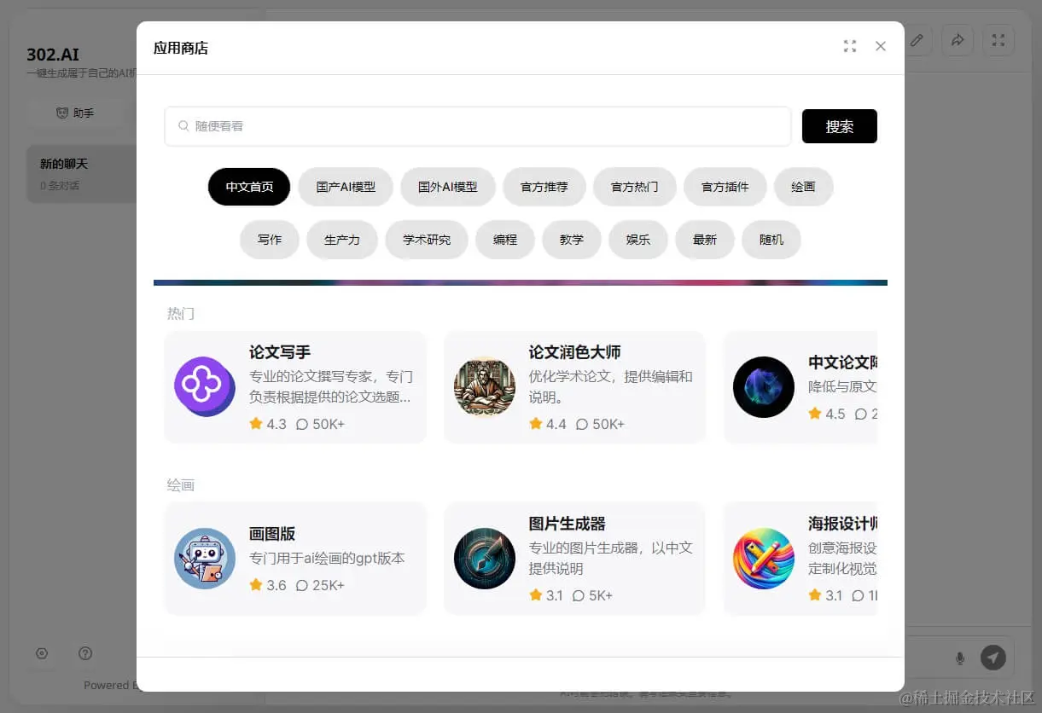1042x713 pixels.
Task: Click the 绘画 section heading above 画图版
Action: (181, 485)
